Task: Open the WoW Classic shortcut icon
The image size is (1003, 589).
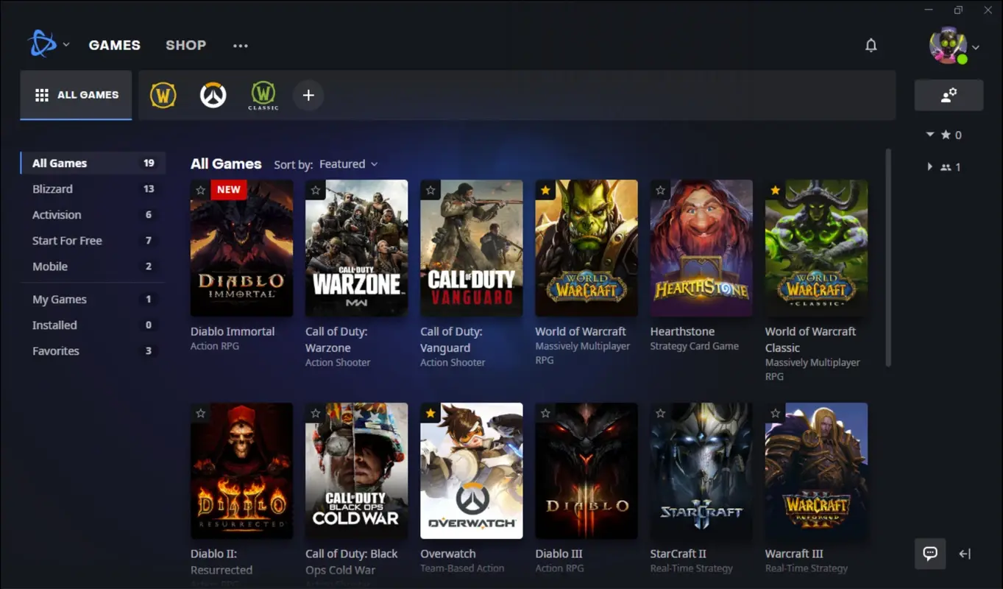Action: coord(263,95)
